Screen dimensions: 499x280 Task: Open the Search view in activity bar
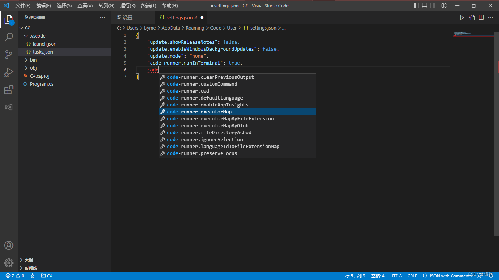[9, 37]
